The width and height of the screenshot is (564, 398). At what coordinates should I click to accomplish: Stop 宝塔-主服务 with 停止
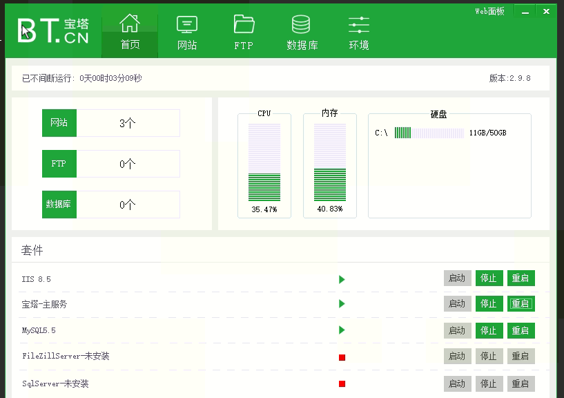[489, 303]
